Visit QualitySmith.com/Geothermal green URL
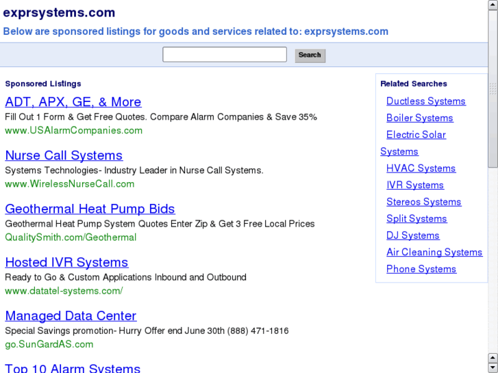 71,237
